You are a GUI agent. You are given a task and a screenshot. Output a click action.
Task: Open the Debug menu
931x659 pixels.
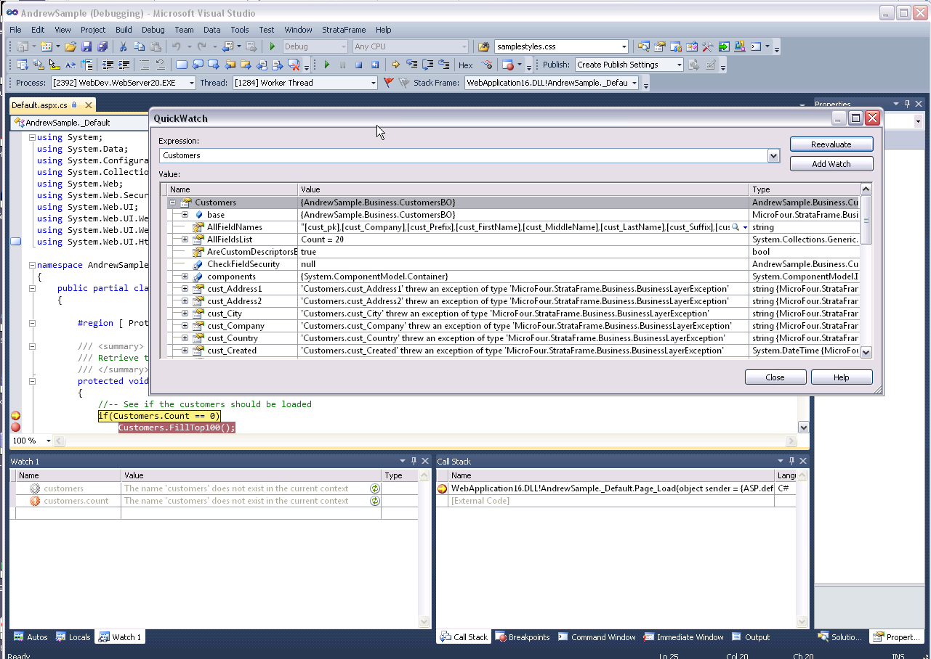point(153,30)
